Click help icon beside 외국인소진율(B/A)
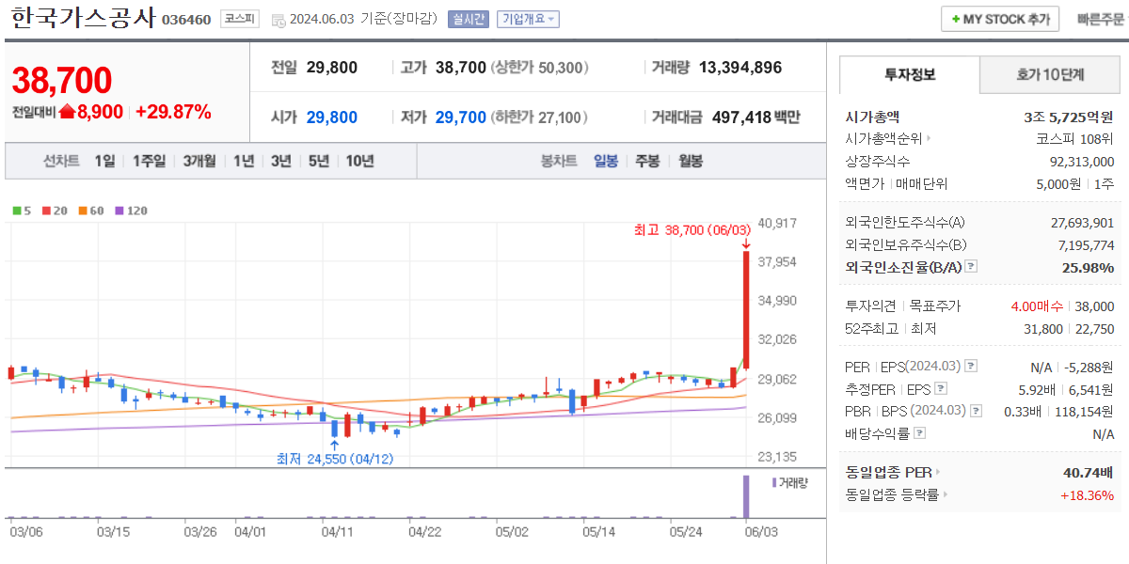 [971, 267]
